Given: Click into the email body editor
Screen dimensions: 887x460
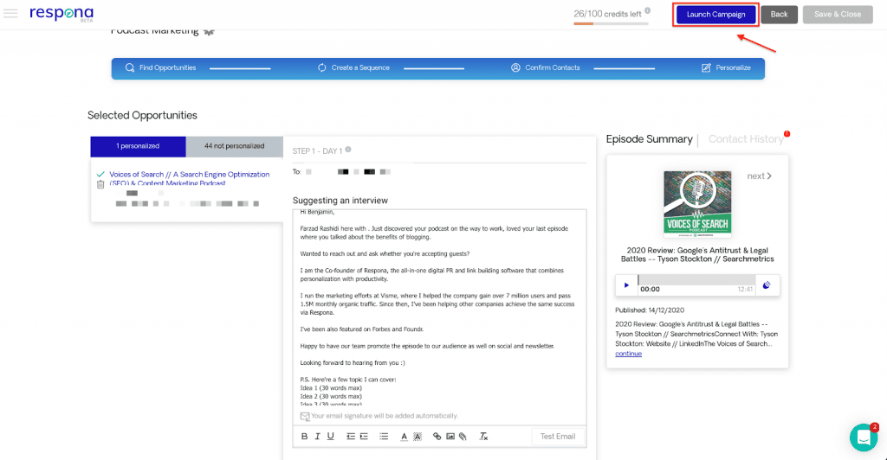Looking at the screenshot, I should [x=439, y=308].
